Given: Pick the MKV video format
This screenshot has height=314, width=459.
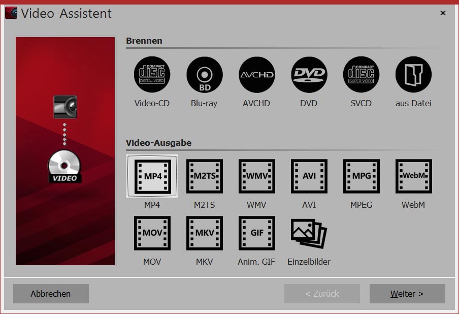Looking at the screenshot, I should pos(204,234).
